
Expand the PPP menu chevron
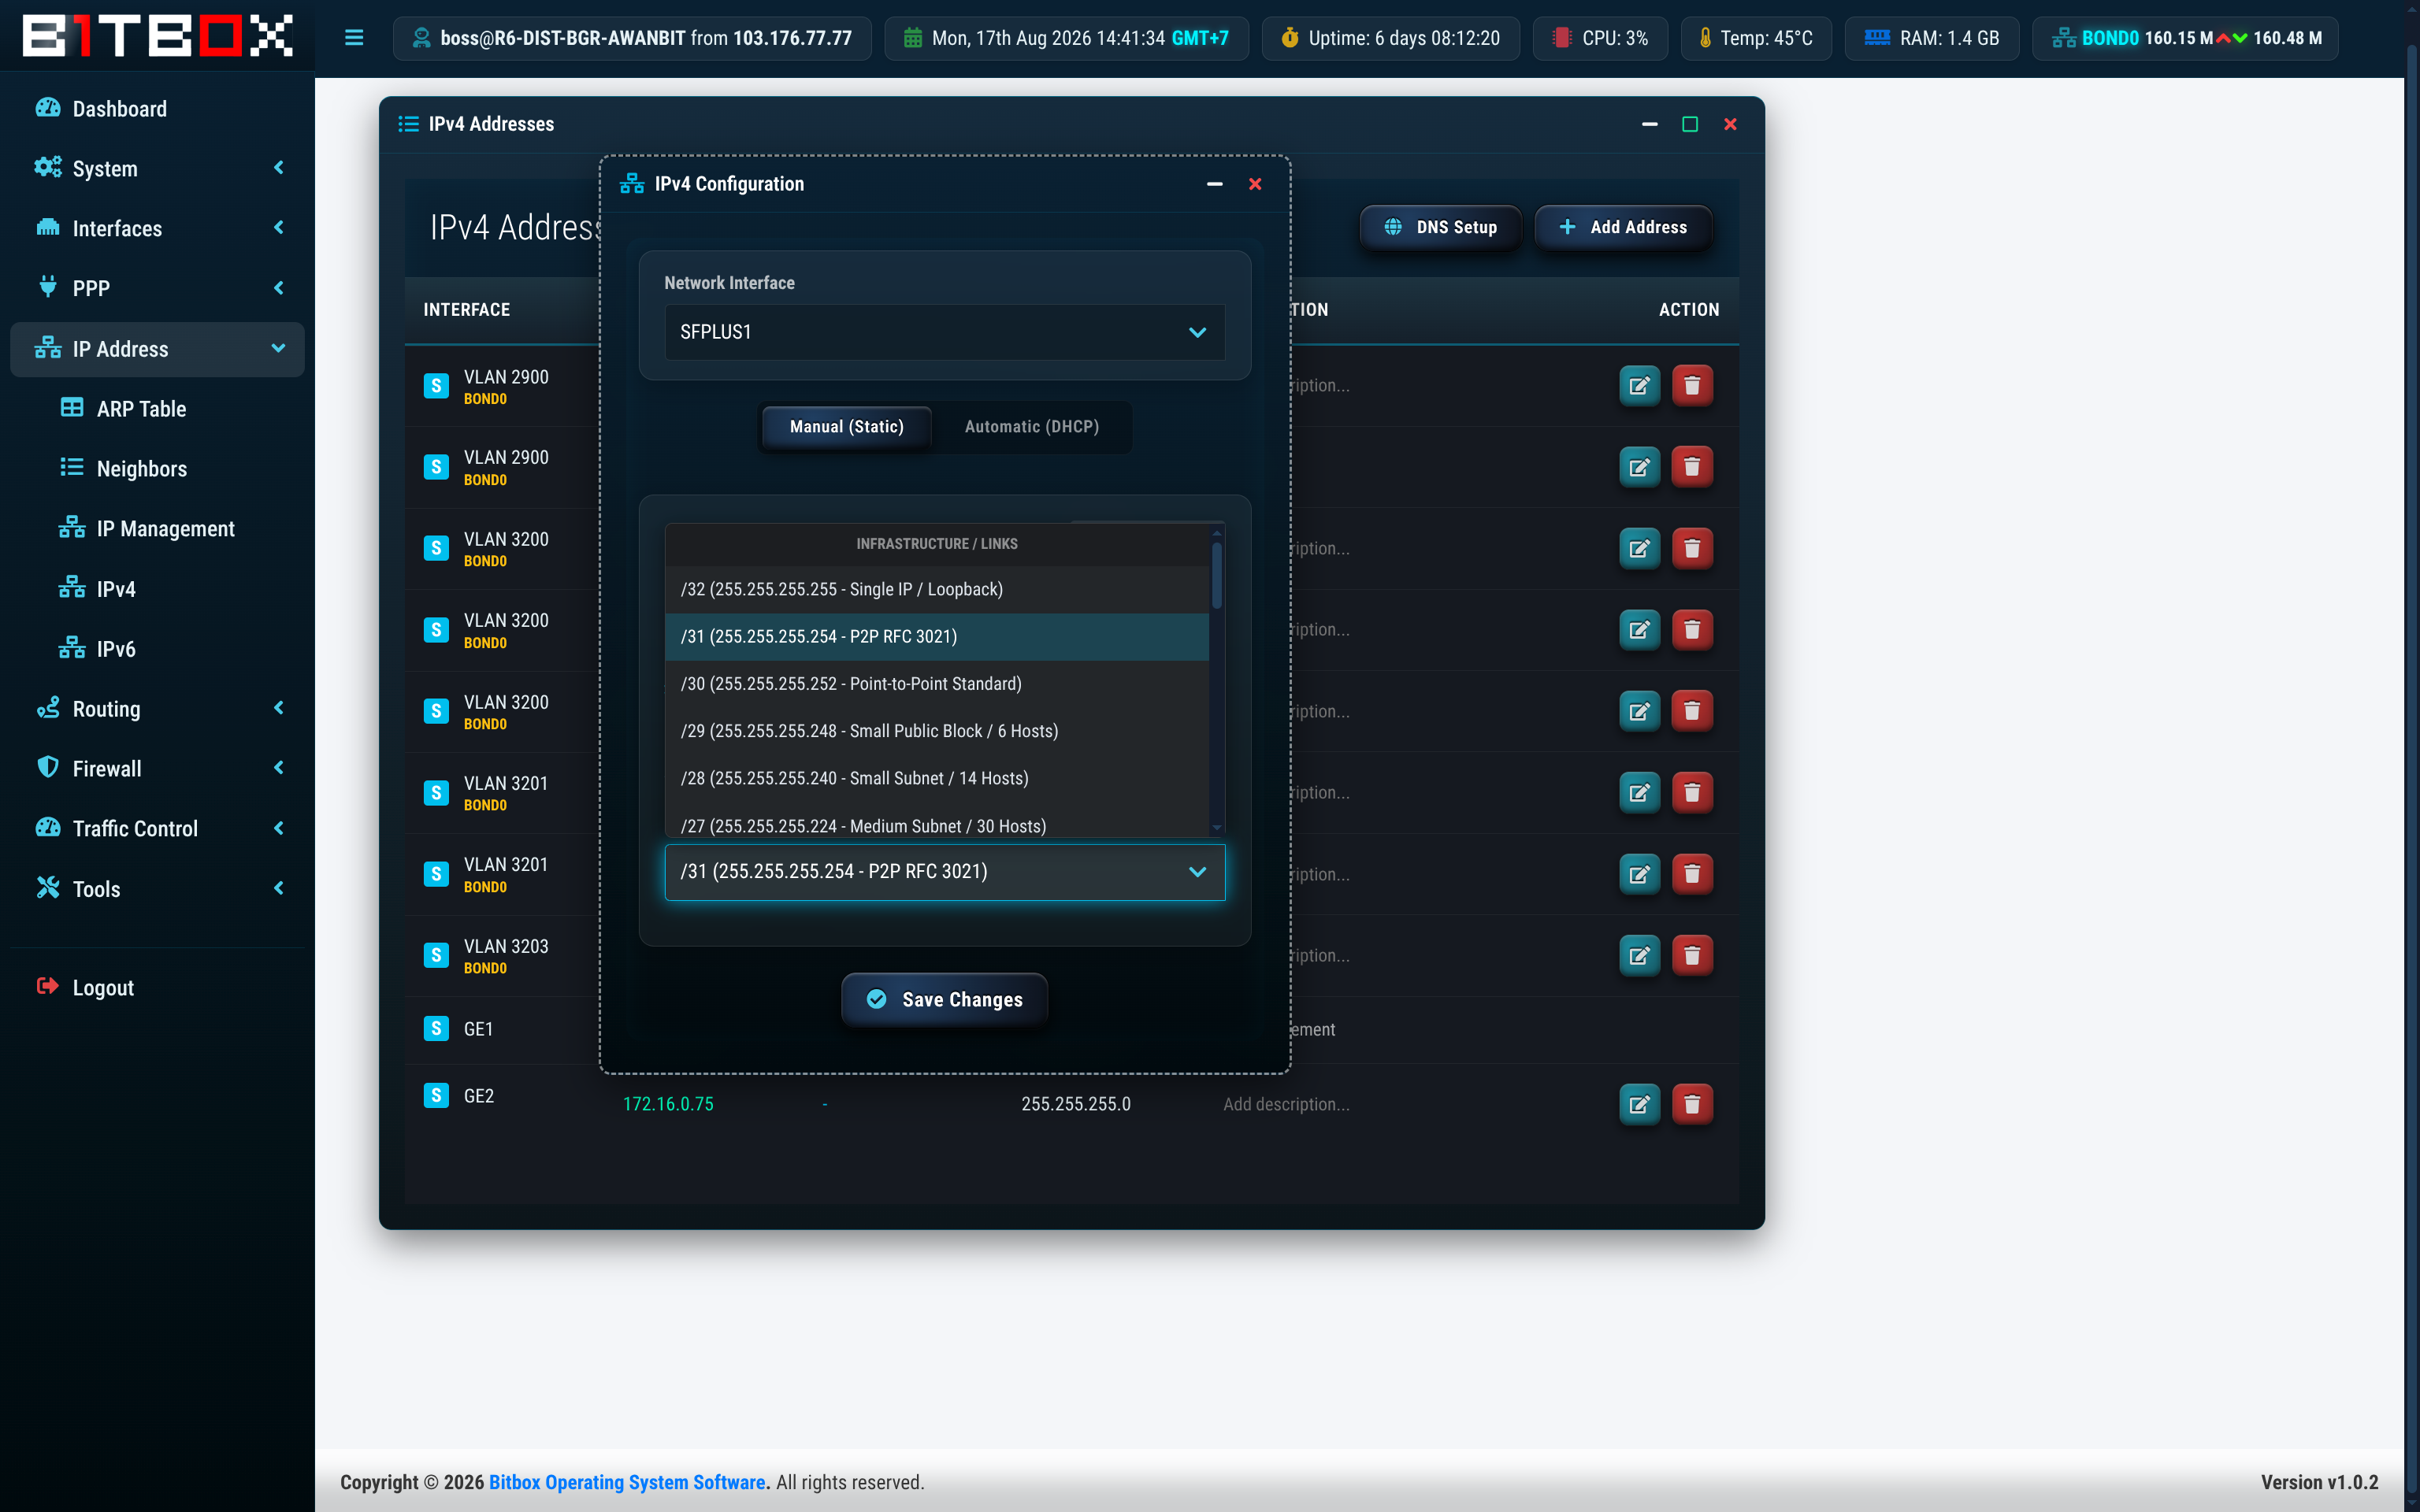tap(279, 288)
